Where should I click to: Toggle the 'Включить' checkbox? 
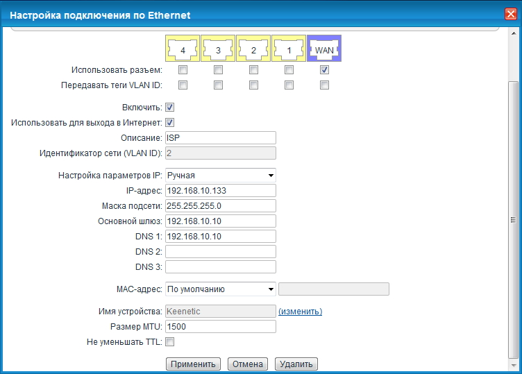169,108
